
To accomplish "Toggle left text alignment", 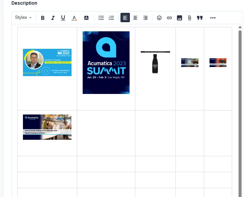I will [x=125, y=18].
